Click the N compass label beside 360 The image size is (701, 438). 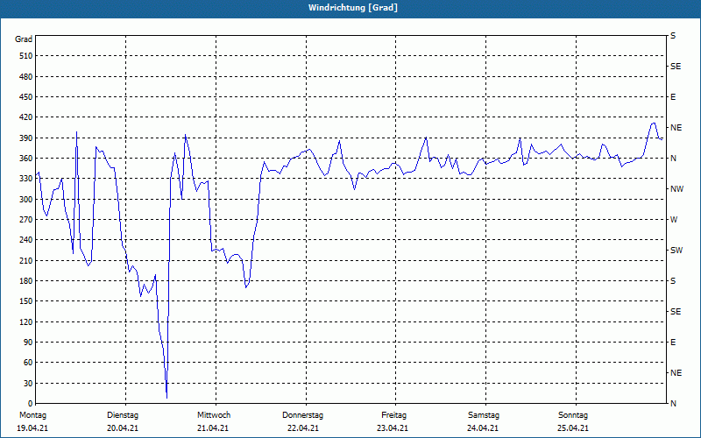click(x=673, y=159)
